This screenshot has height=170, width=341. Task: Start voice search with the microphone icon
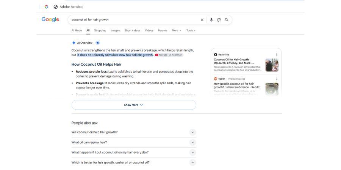point(211,20)
